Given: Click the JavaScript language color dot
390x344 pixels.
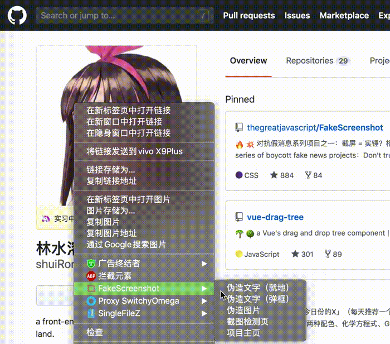Looking at the screenshot, I should tap(239, 254).
